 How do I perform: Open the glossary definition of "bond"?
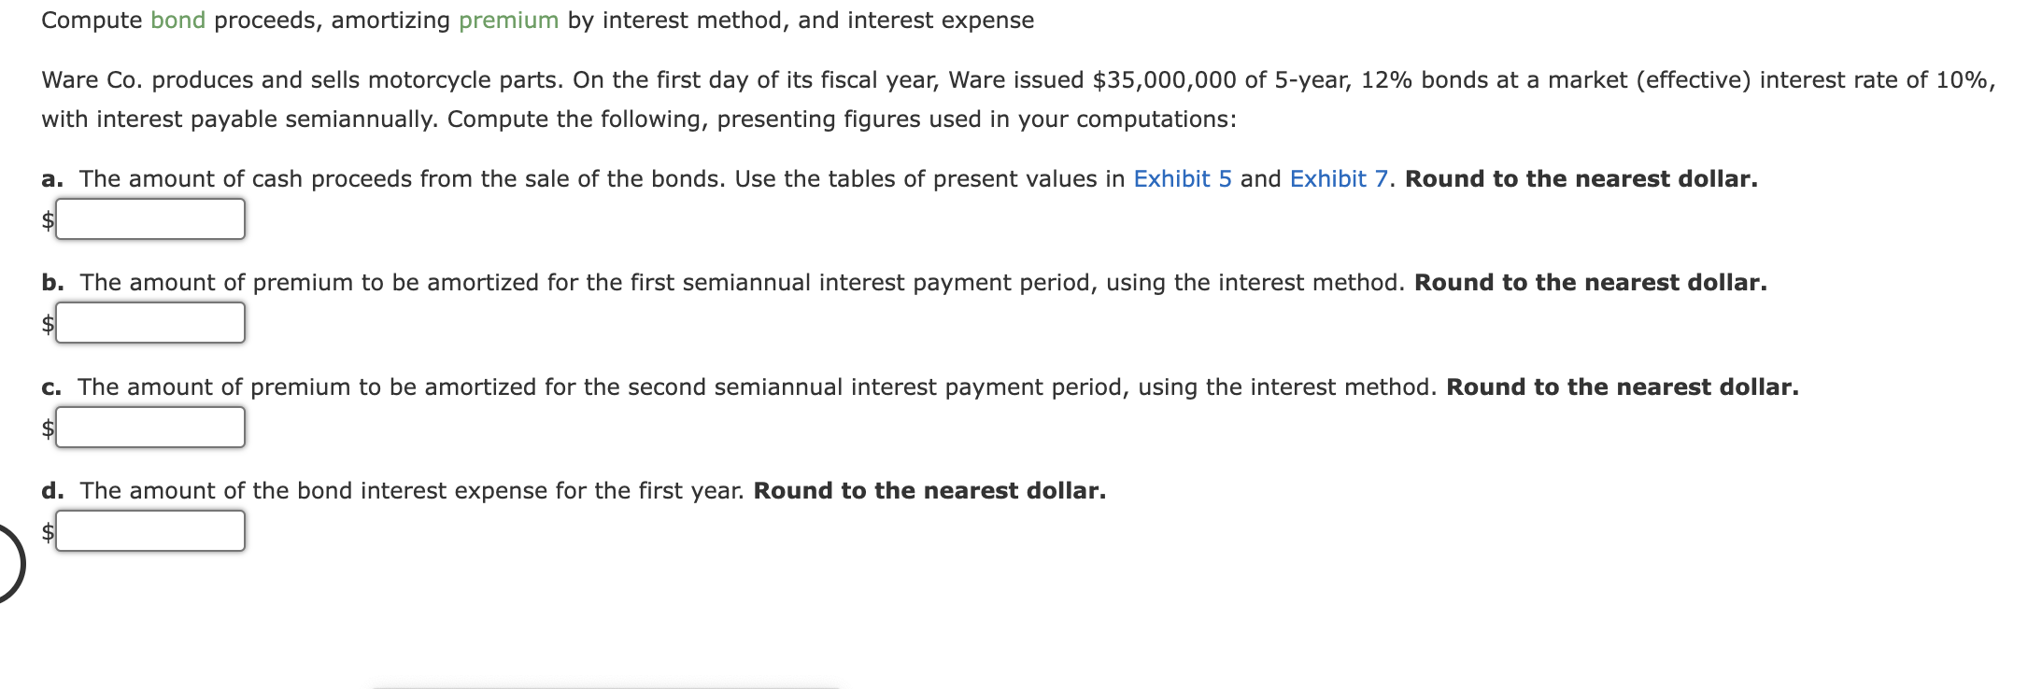click(x=179, y=19)
